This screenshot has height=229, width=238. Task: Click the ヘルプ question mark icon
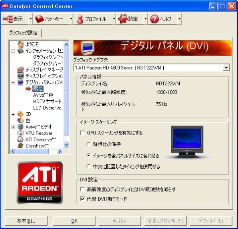click(155, 19)
